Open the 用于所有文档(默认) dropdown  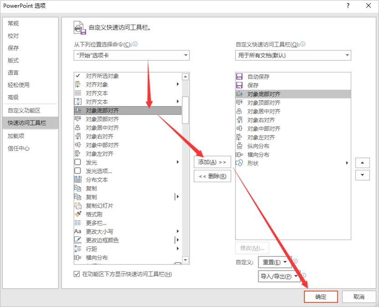(293, 56)
